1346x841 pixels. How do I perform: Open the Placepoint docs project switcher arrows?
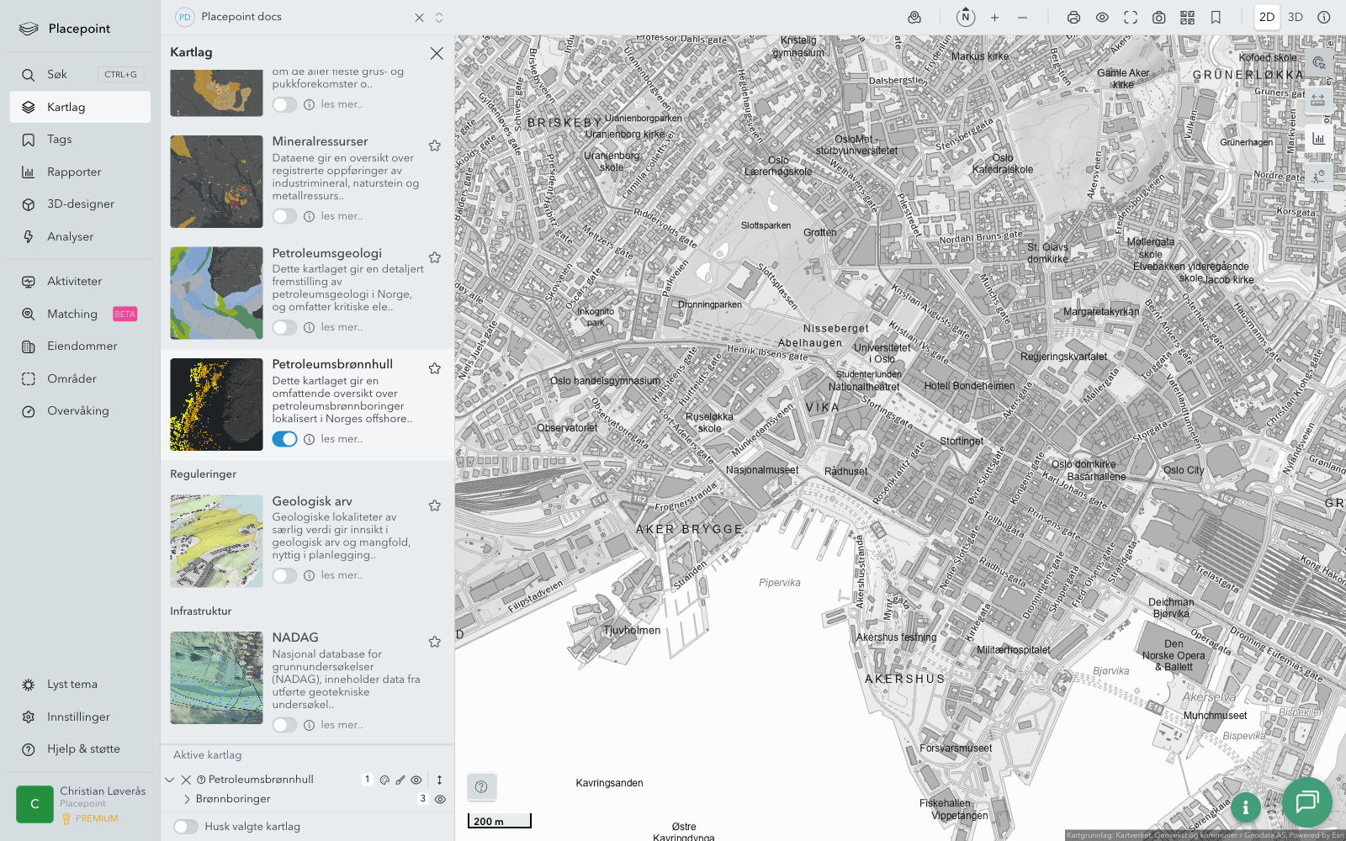pos(439,18)
